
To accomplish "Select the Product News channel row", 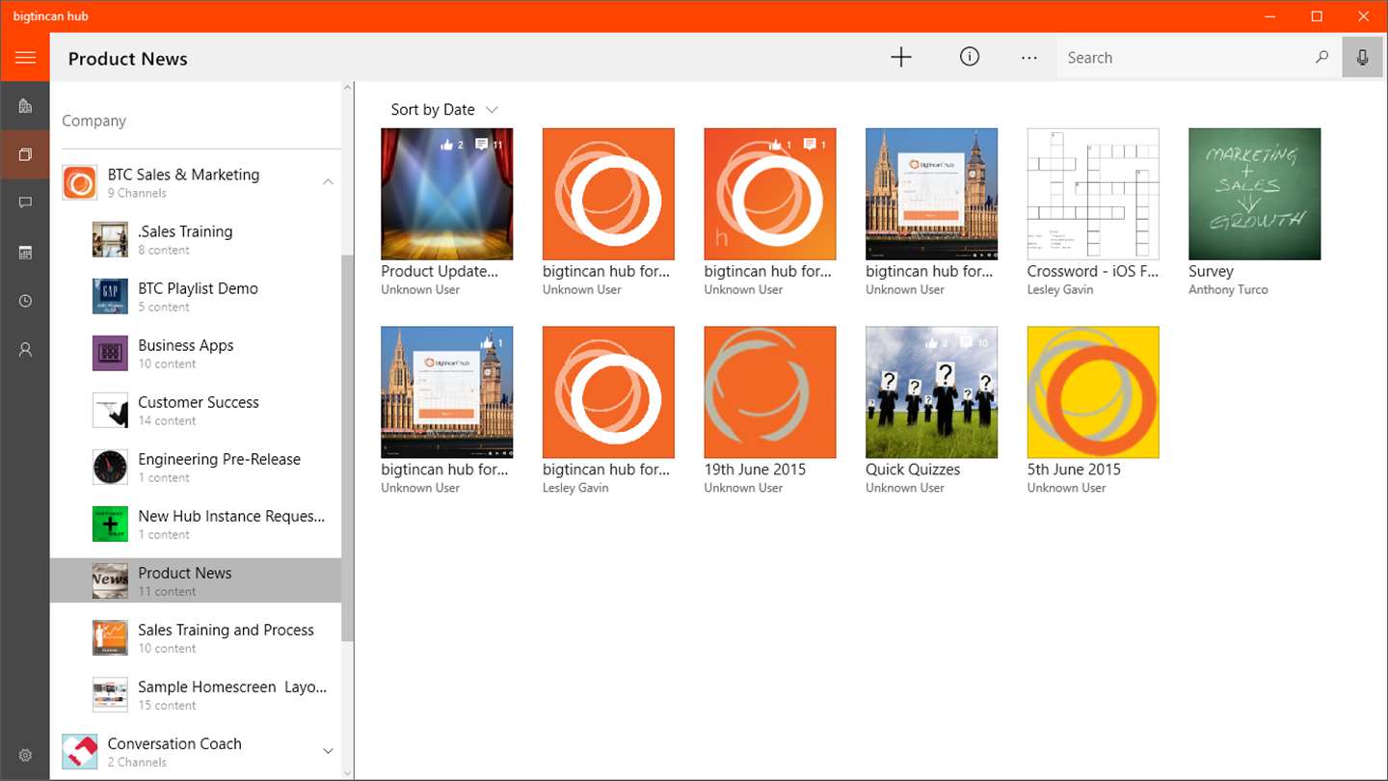I will pos(196,580).
